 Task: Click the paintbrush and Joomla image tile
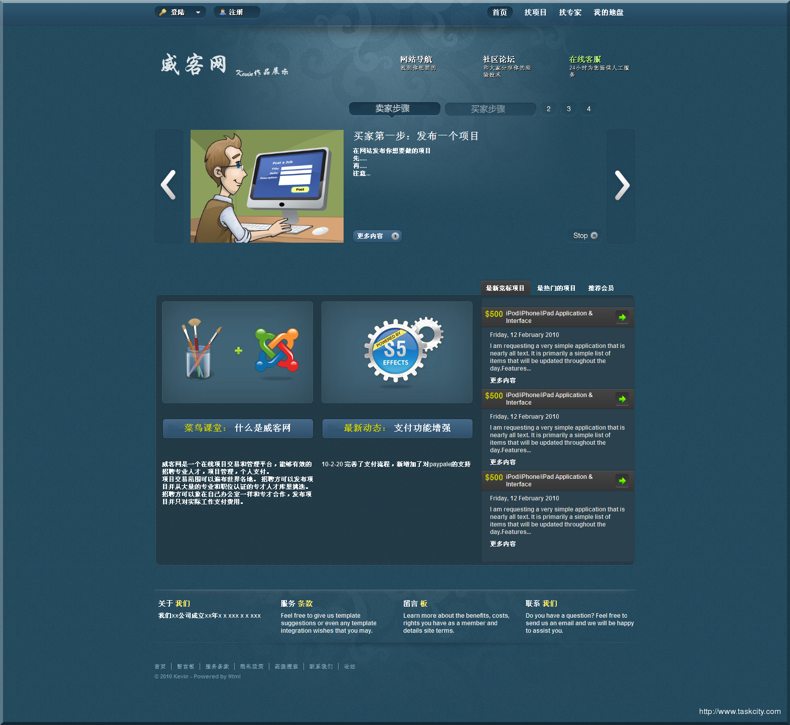point(237,352)
